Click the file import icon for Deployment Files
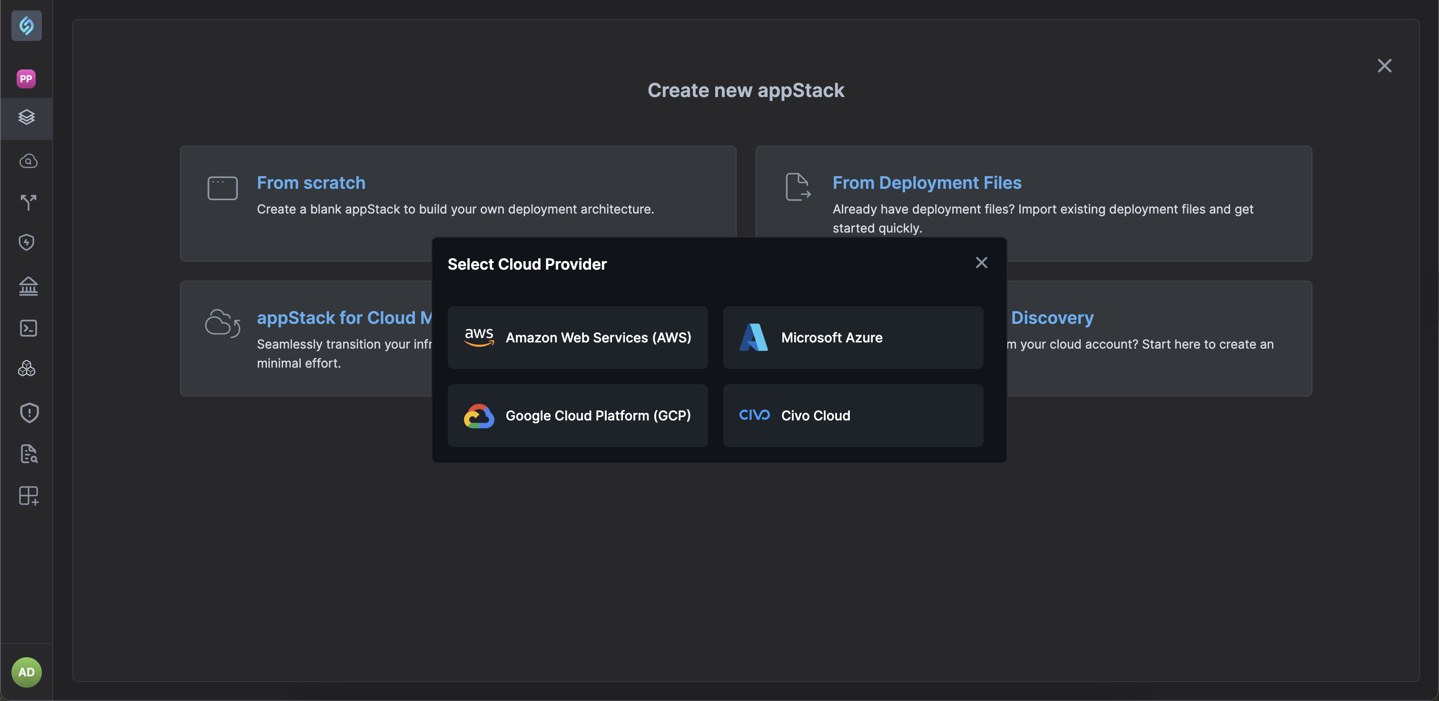This screenshot has height=701, width=1439. pyautogui.click(x=798, y=187)
